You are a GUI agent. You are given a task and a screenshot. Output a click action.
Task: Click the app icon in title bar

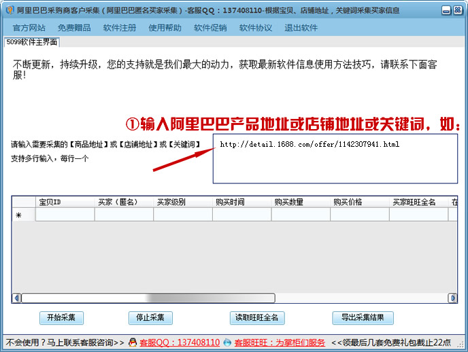(10, 10)
